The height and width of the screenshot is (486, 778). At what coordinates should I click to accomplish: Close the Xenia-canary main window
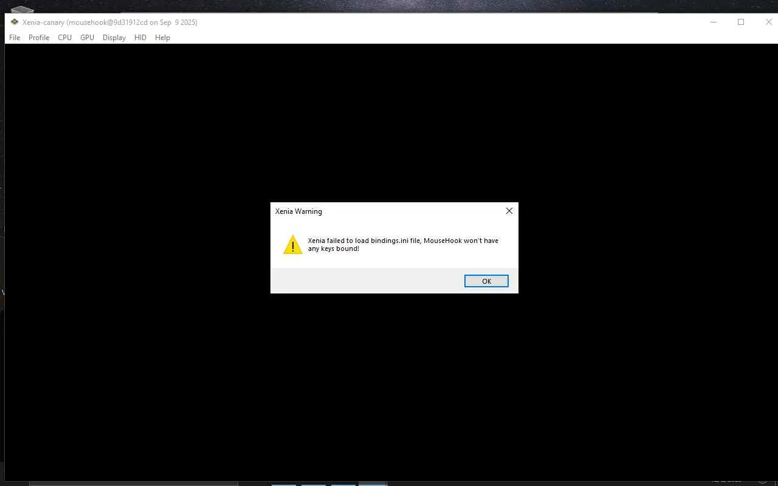[768, 22]
